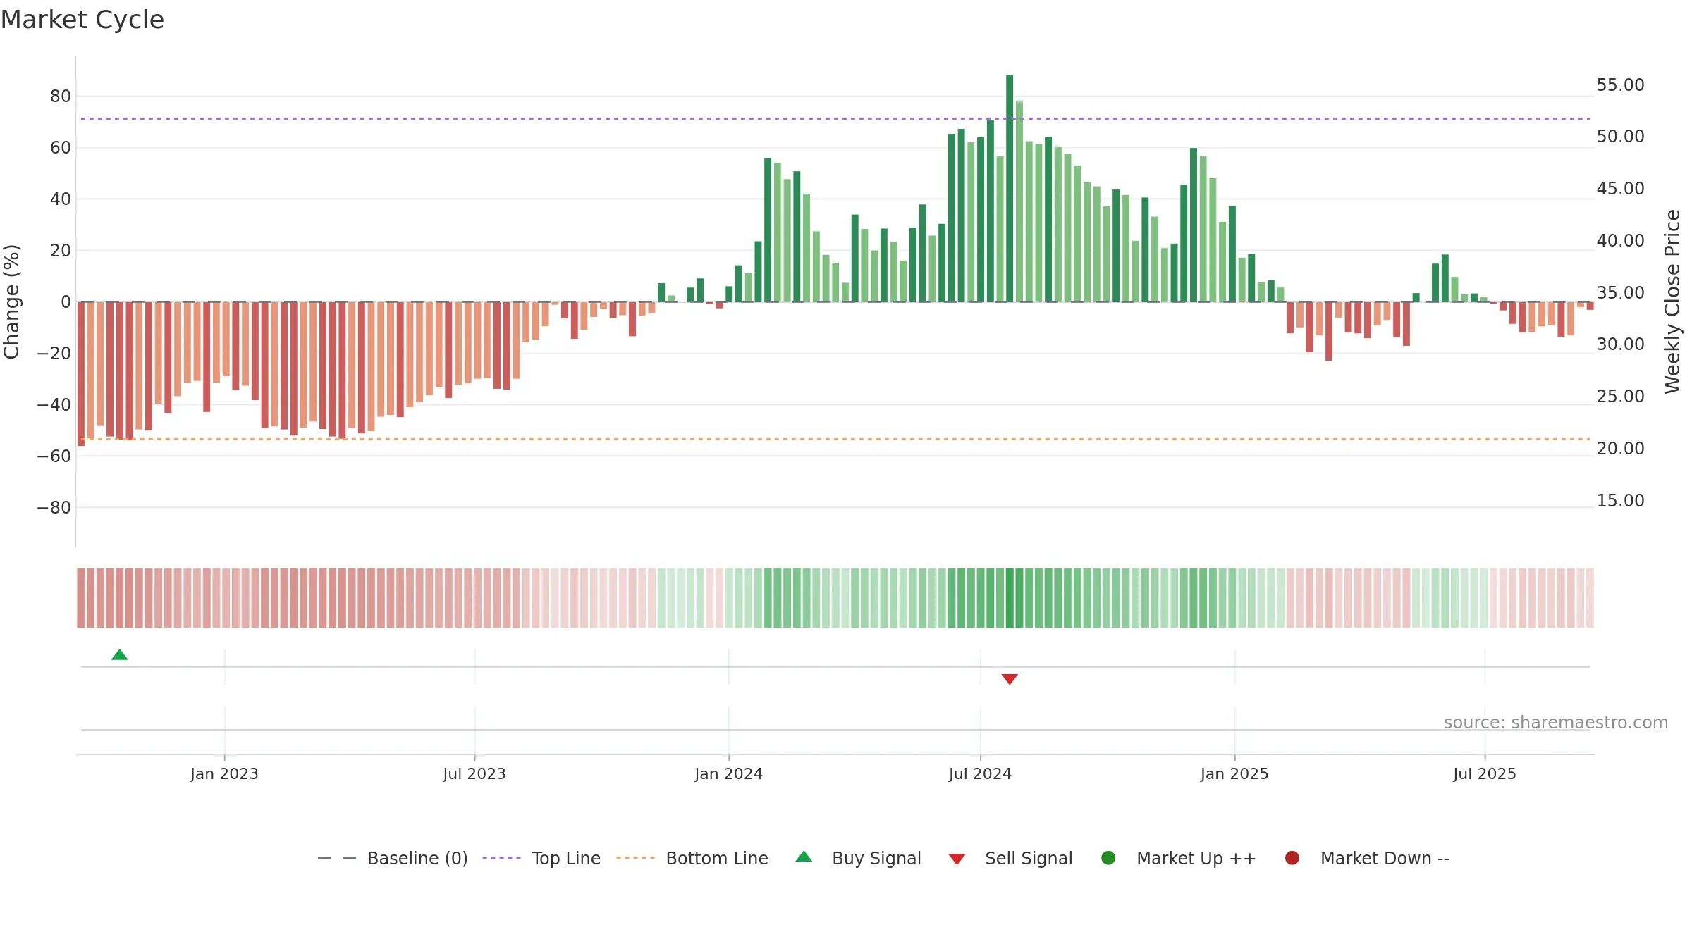Click the 15.00 price axis value
This screenshot has height=951, width=1692.
[1621, 500]
